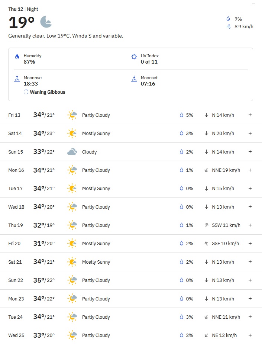Click the 'Cloudy' condition on Sun 15
Image resolution: width=262 pixels, height=344 pixels.
[x=90, y=152]
